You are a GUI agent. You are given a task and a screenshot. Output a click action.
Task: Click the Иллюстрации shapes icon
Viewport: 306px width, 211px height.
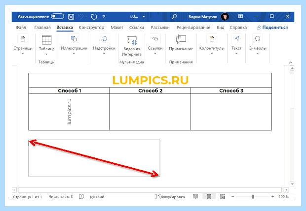coord(74,39)
